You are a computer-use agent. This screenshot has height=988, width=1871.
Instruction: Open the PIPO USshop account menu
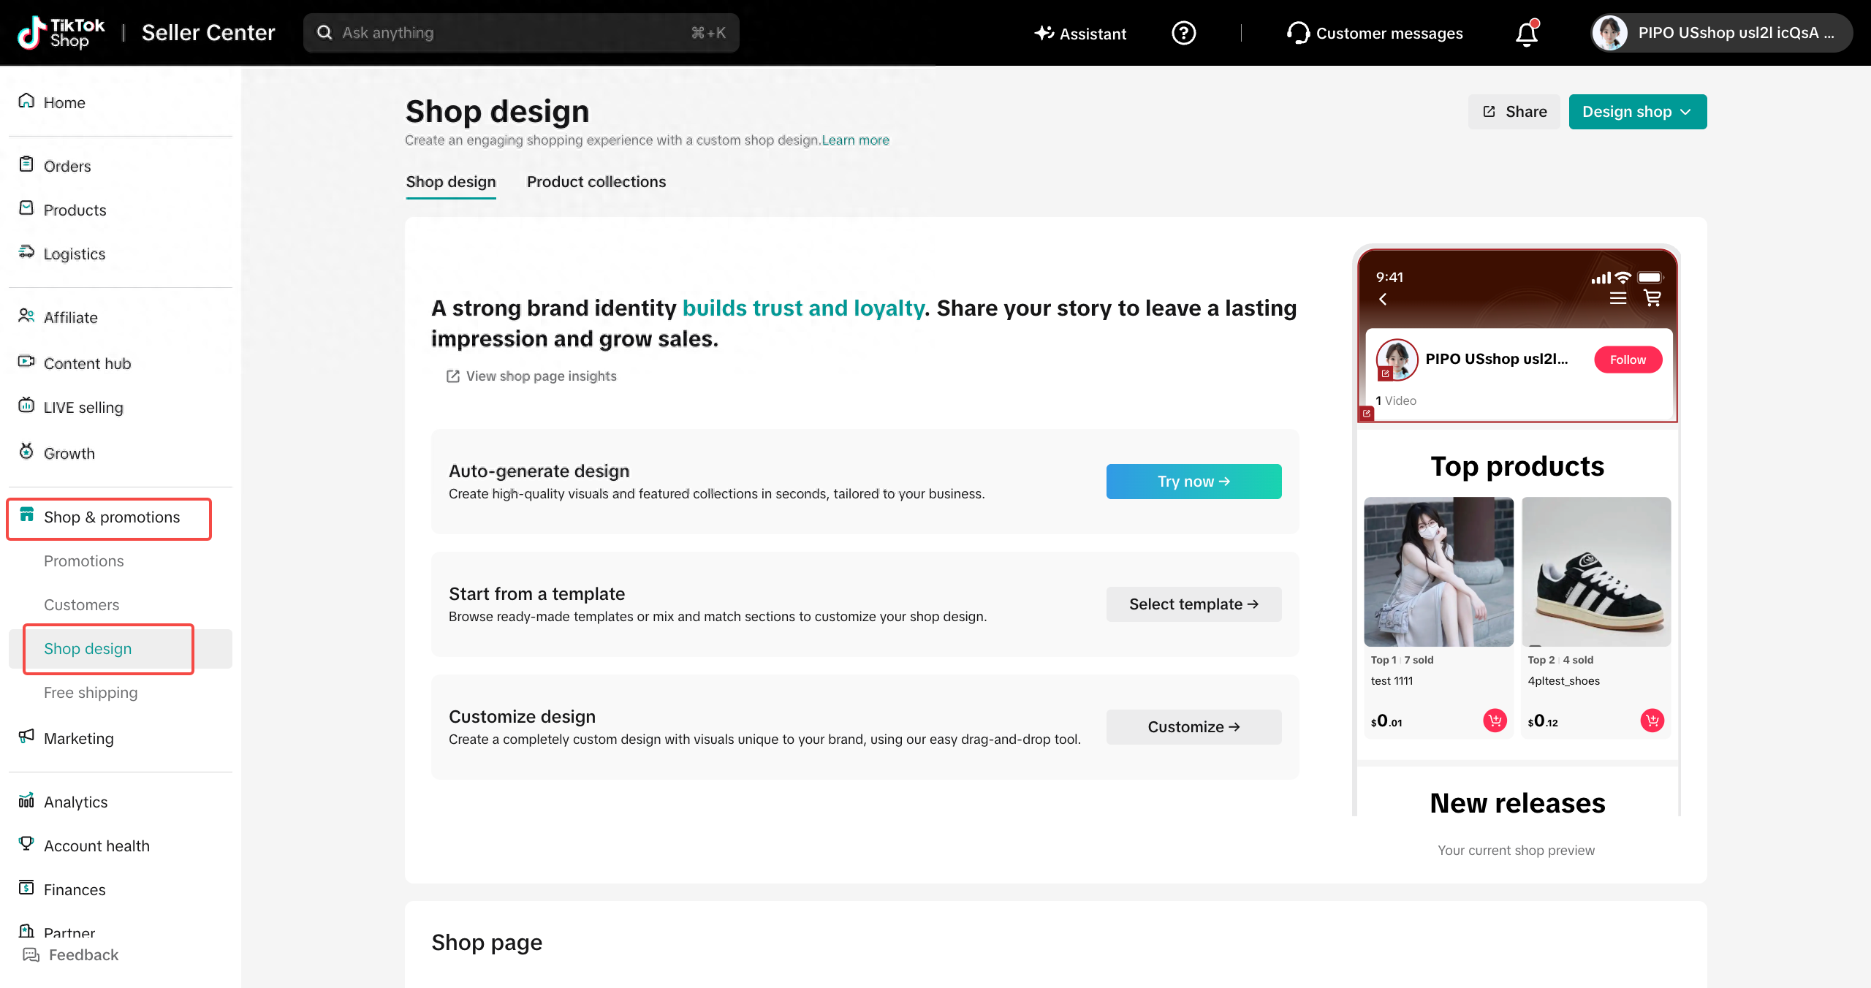coord(1722,33)
